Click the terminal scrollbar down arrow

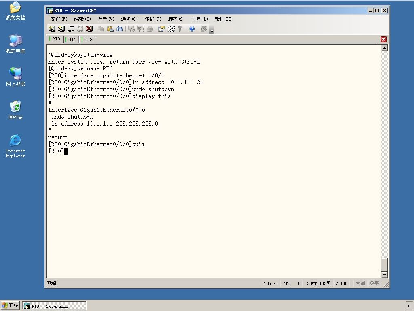click(384, 275)
